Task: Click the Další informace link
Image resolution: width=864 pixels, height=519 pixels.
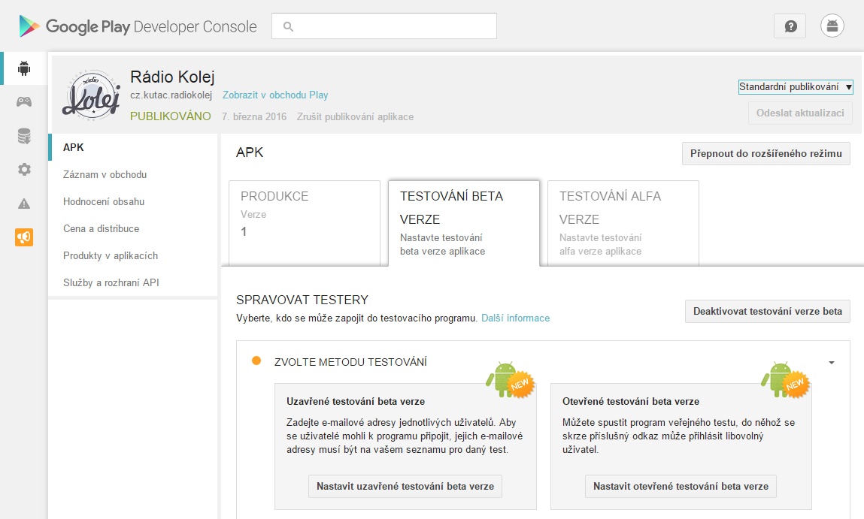Action: coord(515,318)
